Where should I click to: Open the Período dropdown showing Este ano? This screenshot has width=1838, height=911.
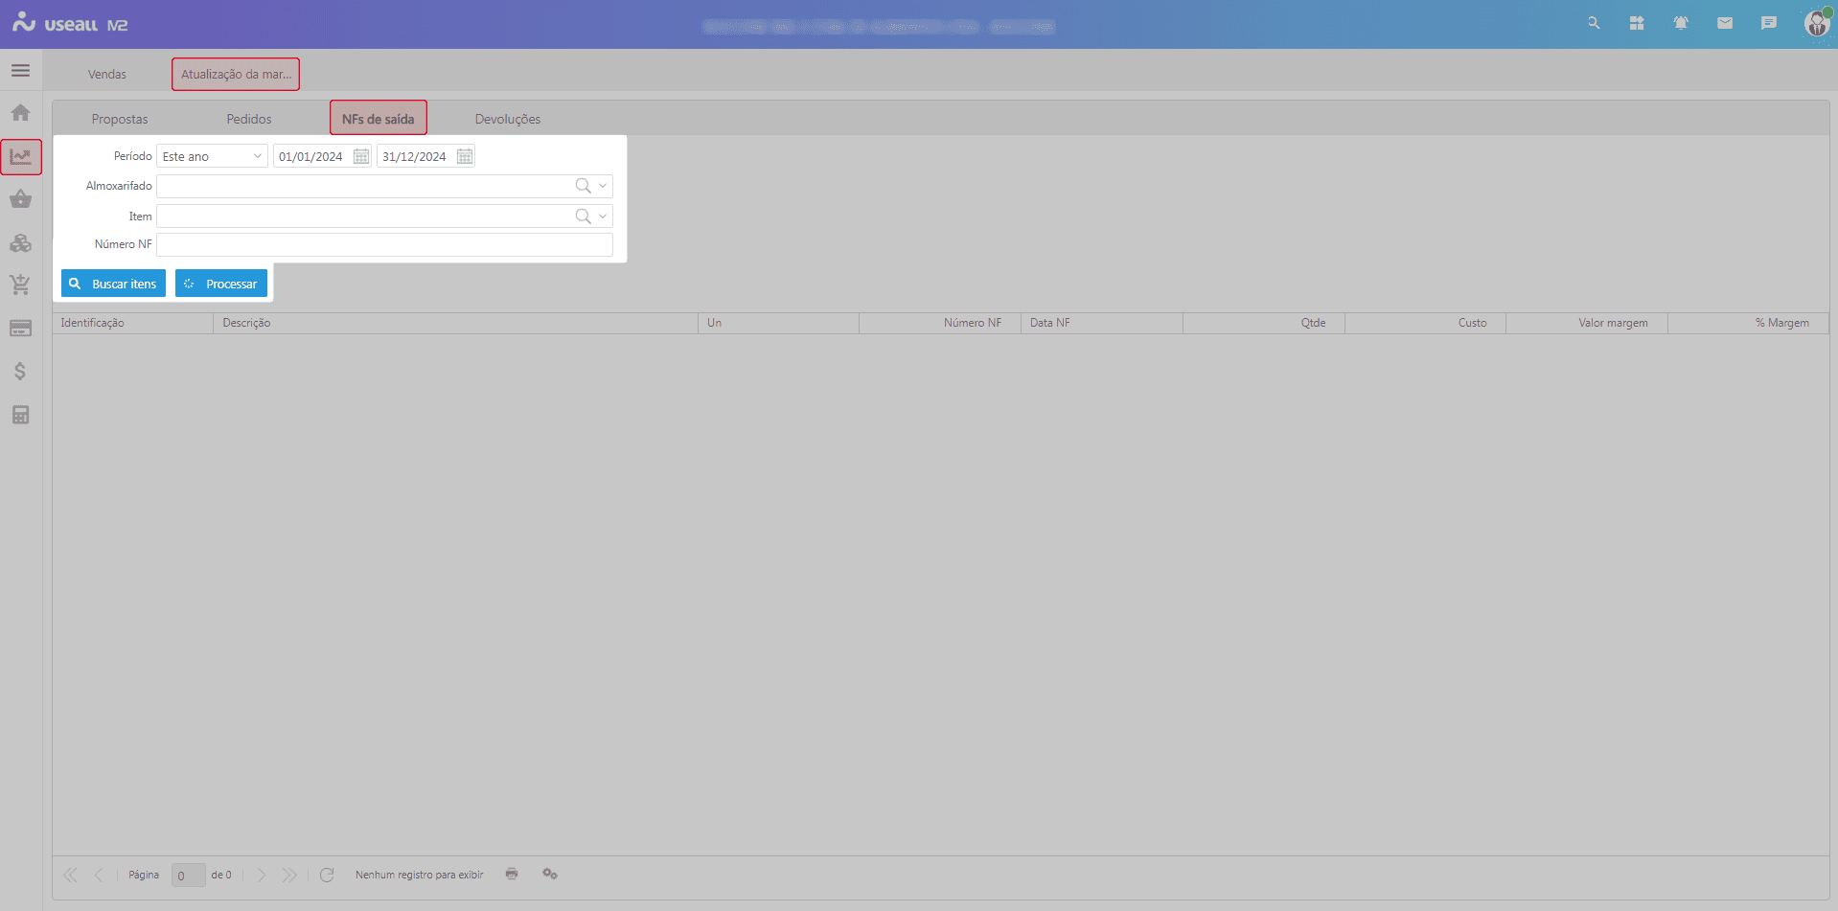[212, 156]
